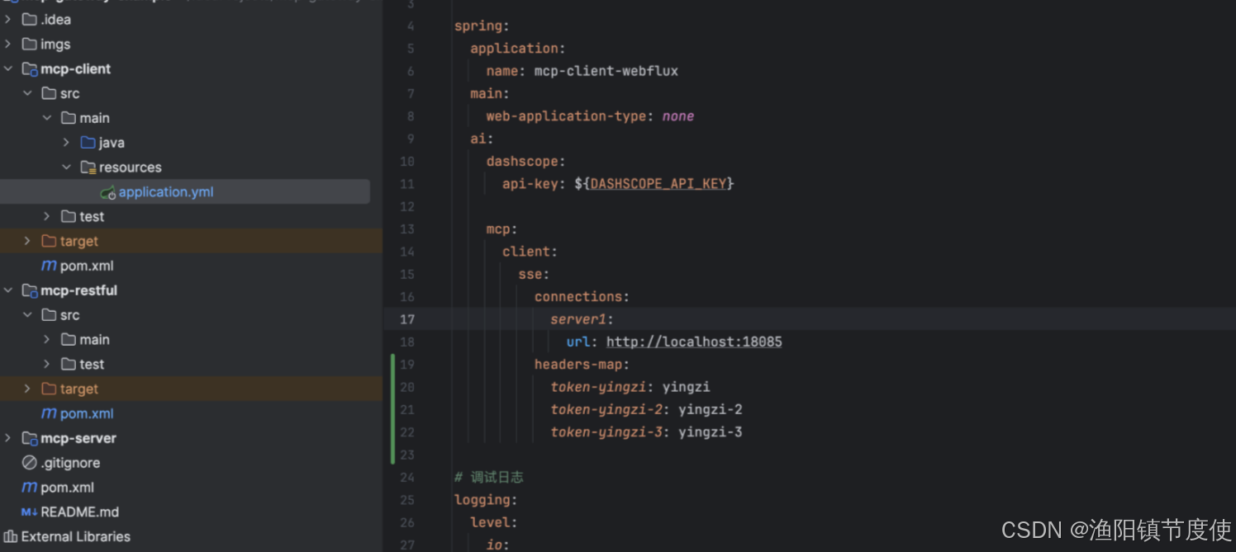
Task: Collapse the mcp-client module chevron
Action: (7, 68)
